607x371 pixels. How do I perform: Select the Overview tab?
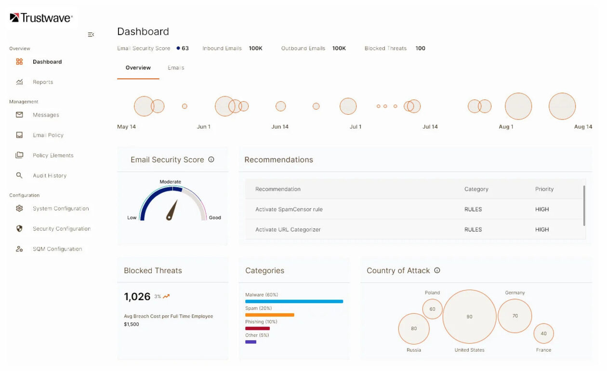[x=138, y=68]
